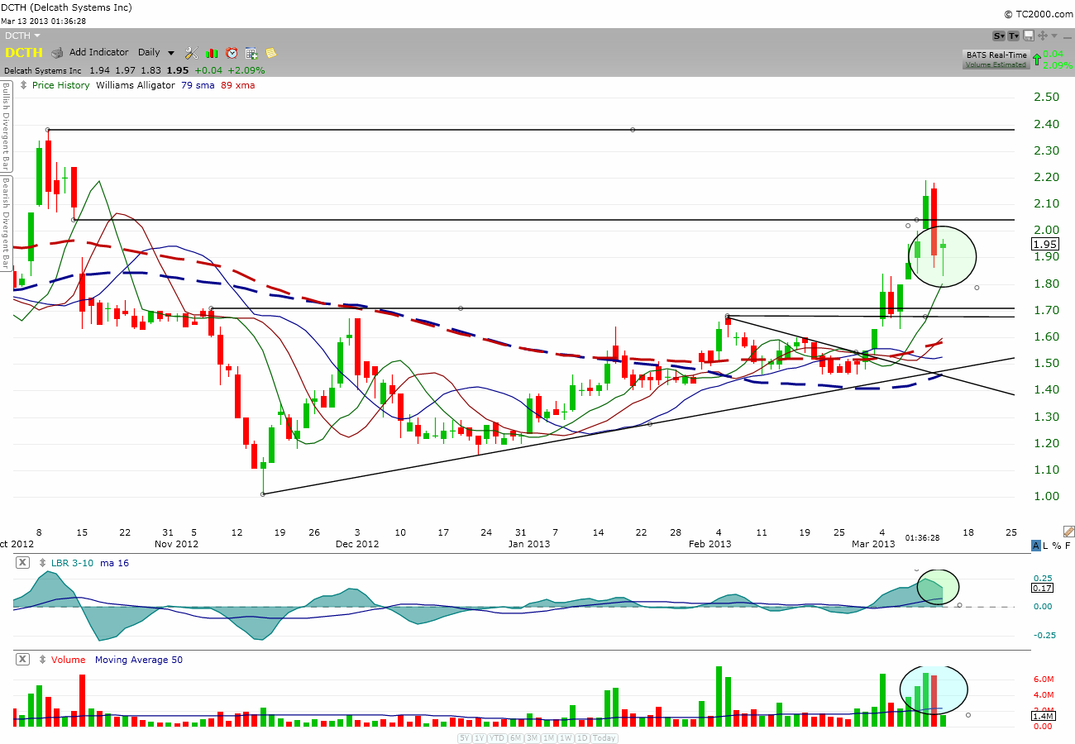Open the S dropdown button
This screenshot has height=744, width=1075.
(999, 36)
